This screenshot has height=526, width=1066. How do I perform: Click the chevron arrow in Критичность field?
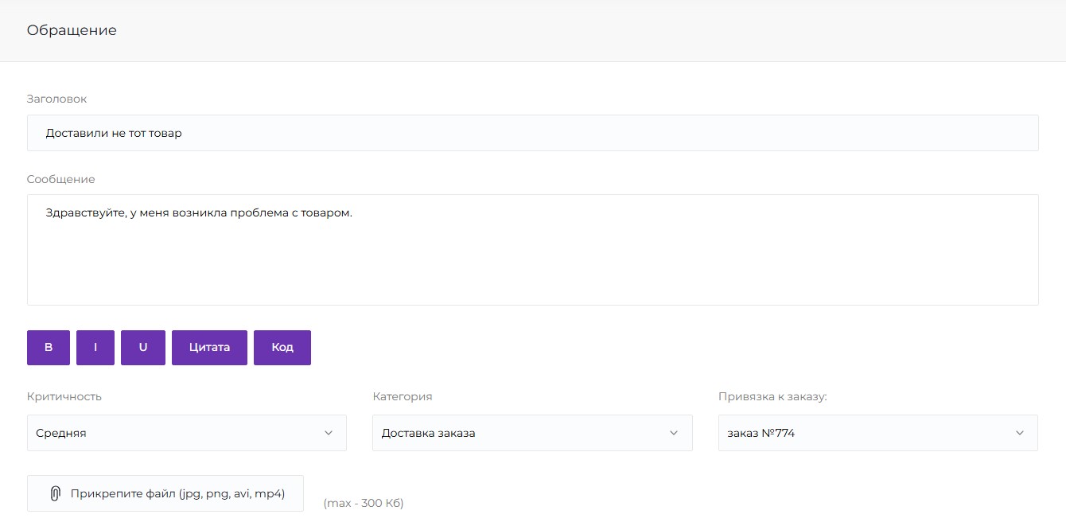pyautogui.click(x=329, y=433)
